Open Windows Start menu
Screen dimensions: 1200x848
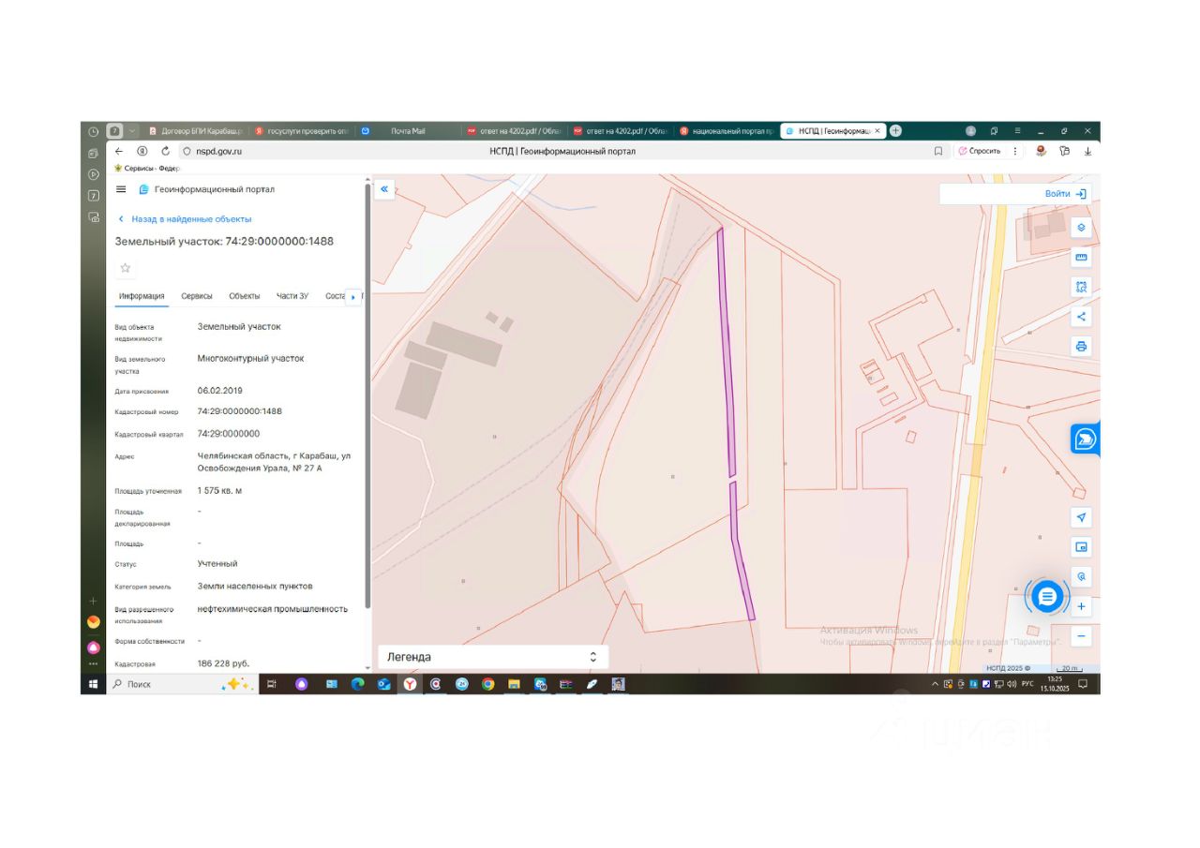tap(93, 684)
